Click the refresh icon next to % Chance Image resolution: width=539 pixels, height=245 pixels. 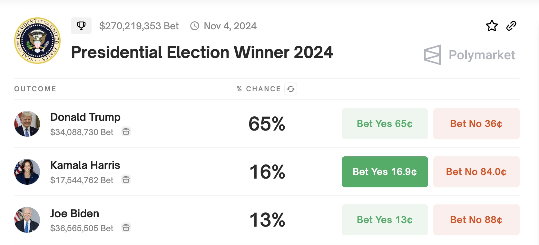coord(291,89)
